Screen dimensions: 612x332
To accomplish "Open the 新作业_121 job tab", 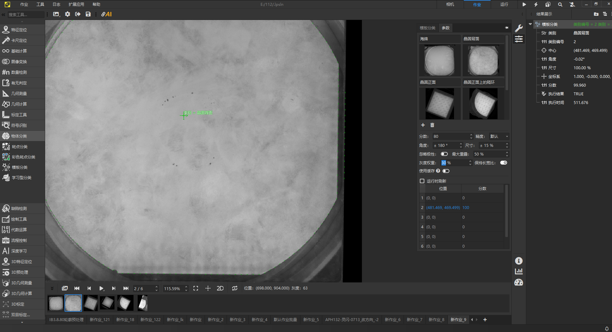I will click(100, 320).
